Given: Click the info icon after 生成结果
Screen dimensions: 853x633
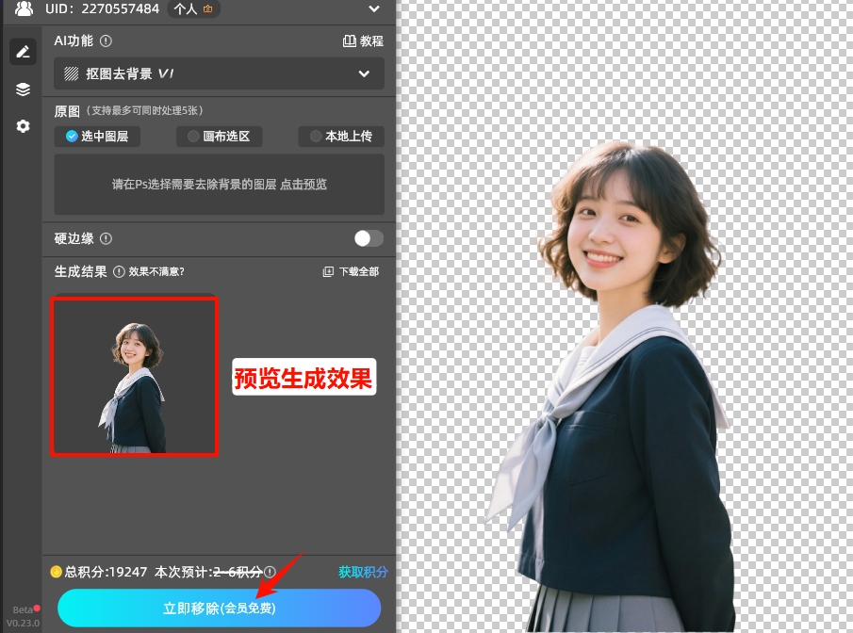Looking at the screenshot, I should pos(117,270).
